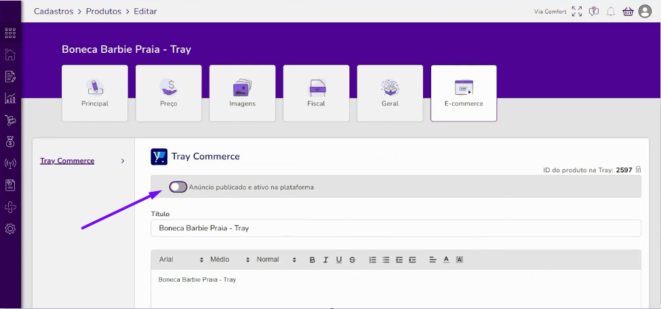The width and height of the screenshot is (661, 309).
Task: Decrease indent in the editor toolbar
Action: 399,260
